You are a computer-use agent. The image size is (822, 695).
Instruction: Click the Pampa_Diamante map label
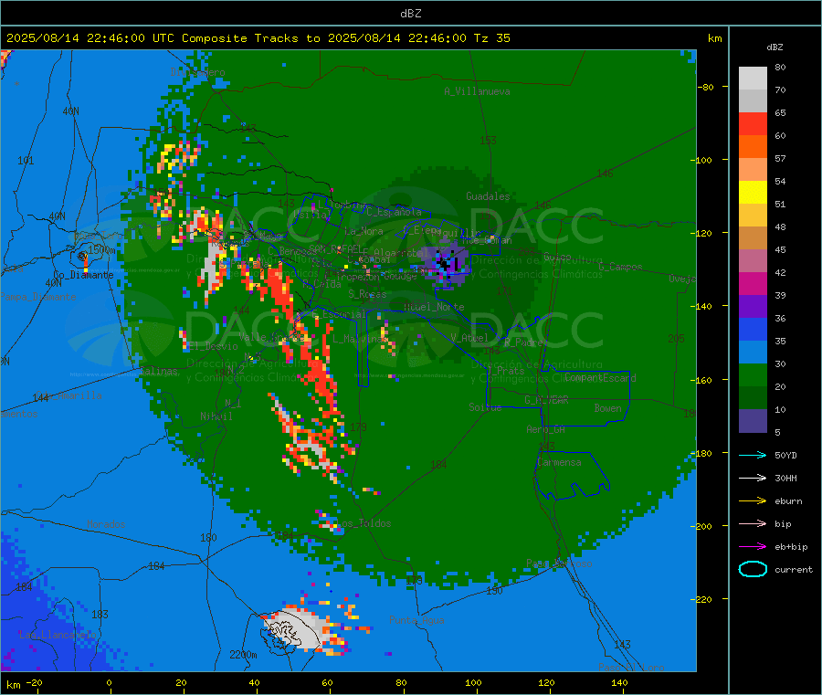[37, 297]
